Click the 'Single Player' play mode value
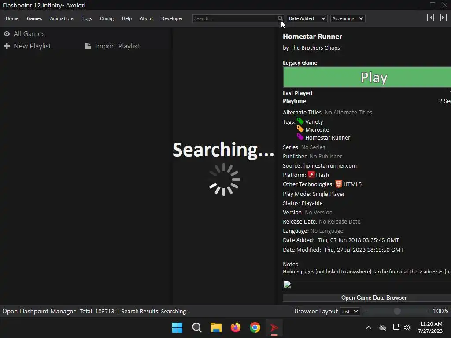Screen dimensions: 451x338 [x=329, y=194]
